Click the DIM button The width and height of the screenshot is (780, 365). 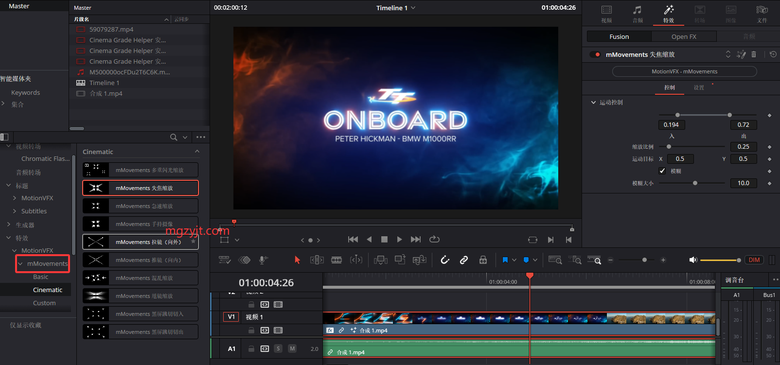pos(754,260)
